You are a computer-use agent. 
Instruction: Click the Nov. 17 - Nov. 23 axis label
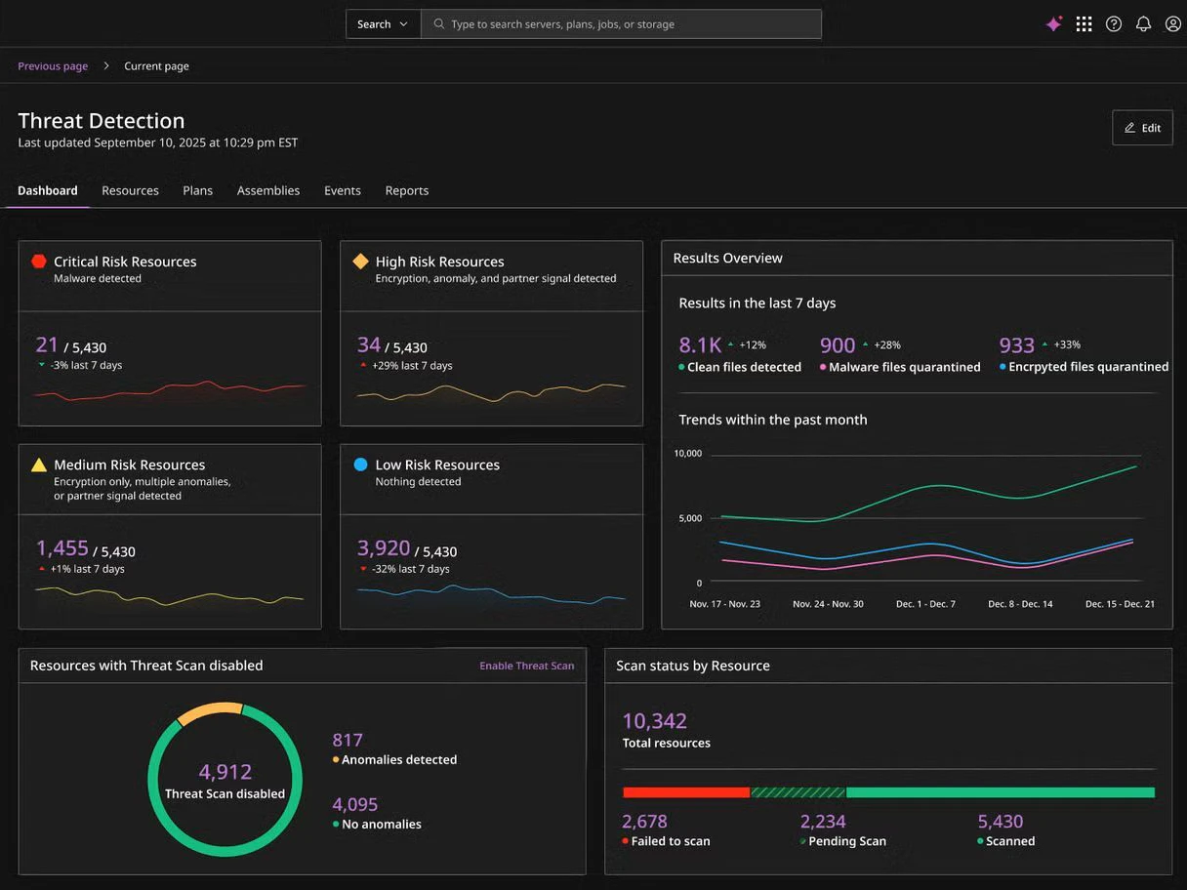[724, 604]
